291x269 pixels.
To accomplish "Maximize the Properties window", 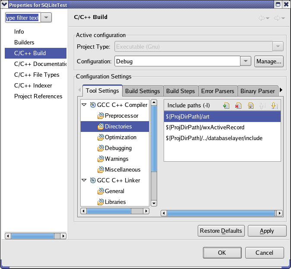I will pos(278,4).
